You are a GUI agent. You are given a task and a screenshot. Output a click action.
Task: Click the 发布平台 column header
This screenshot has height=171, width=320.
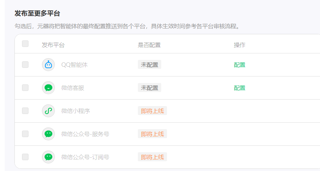click(x=53, y=45)
